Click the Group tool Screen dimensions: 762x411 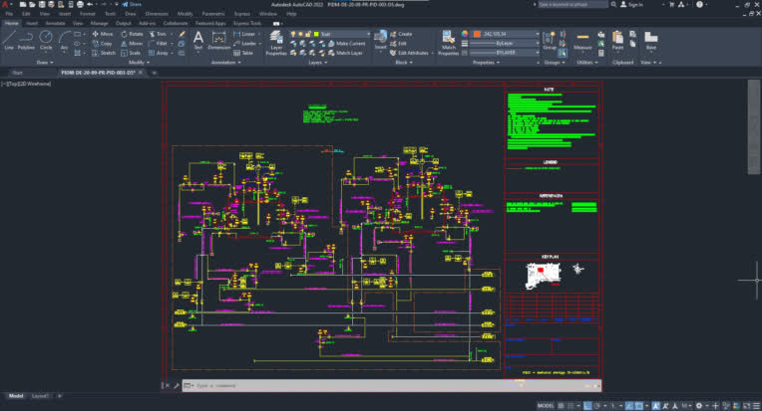click(x=550, y=40)
